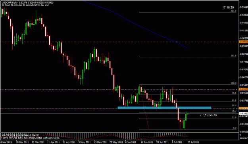Screen dimensions: 248x144
Task: Click the 25 May 2011 date label
Action: (116, 142)
